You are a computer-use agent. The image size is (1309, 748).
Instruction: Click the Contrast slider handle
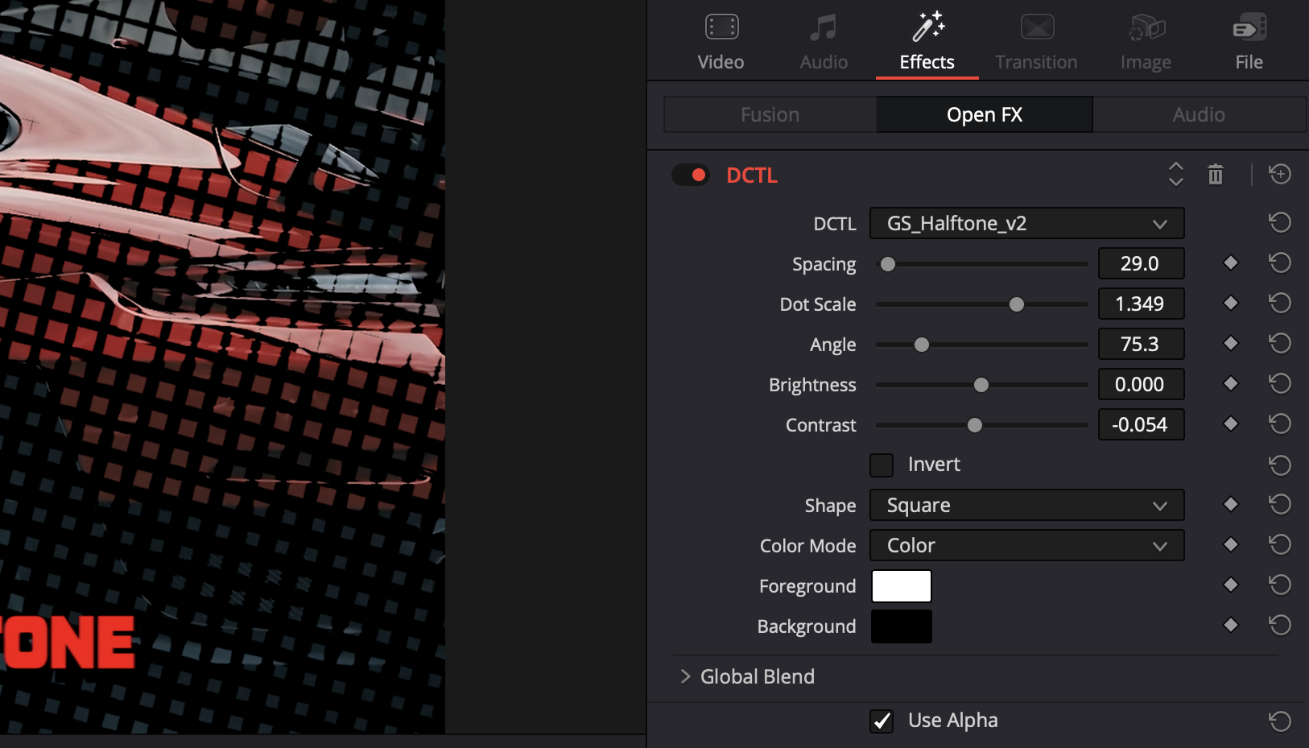975,425
